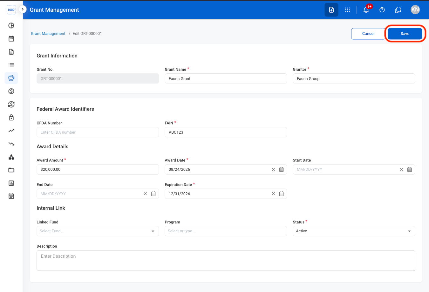Screen dimensions: 429x292
Task: Open the apps grid launcher icon
Action: click(x=348, y=10)
